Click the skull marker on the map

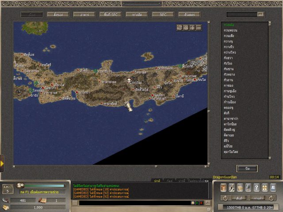pos(129,81)
